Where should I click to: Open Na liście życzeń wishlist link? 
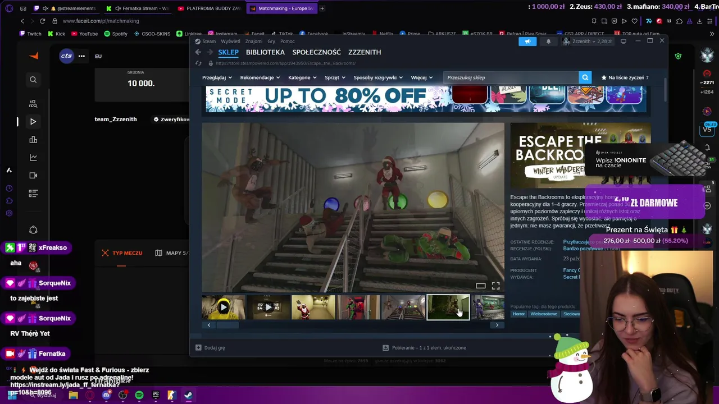tap(625, 77)
